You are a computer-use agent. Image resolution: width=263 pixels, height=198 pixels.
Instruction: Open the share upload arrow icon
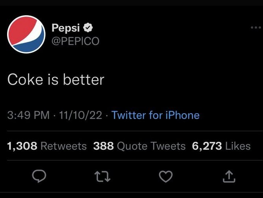tap(229, 176)
